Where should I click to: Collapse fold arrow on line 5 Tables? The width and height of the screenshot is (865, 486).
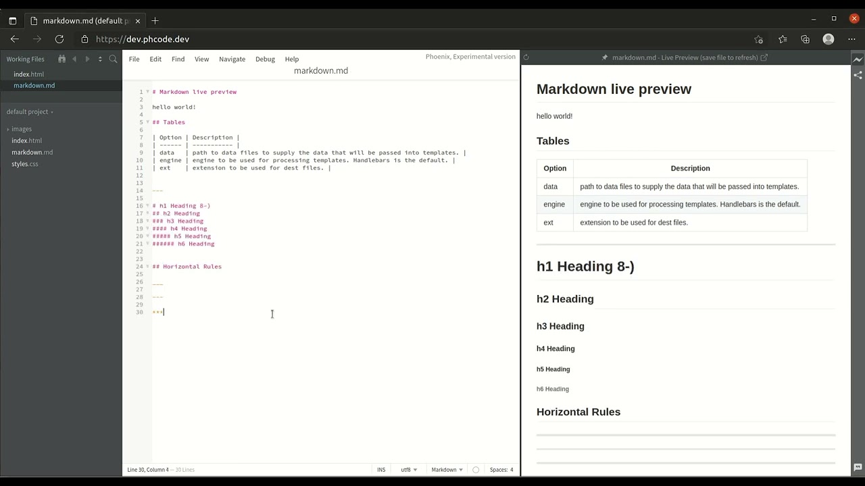coord(147,122)
